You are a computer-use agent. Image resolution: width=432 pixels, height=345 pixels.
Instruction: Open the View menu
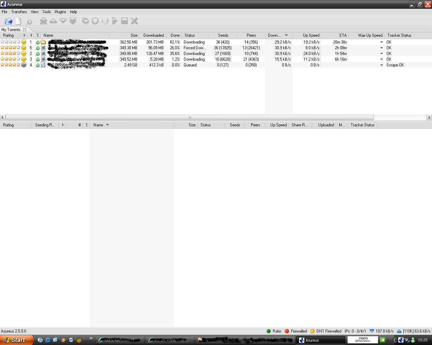(x=34, y=12)
